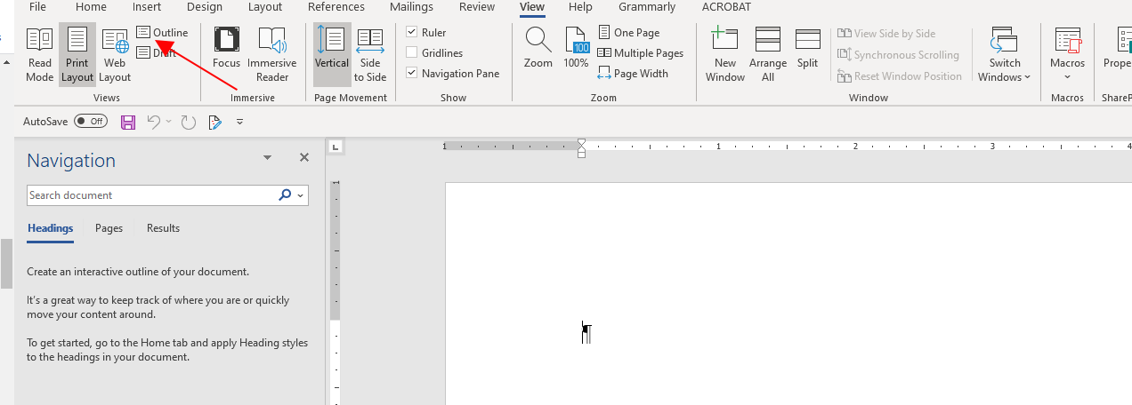Choose Multiple Pages zoom

tap(641, 53)
